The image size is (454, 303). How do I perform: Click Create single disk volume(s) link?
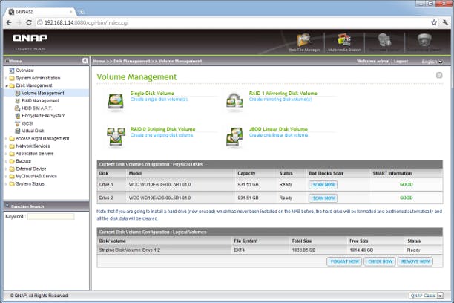coord(159,100)
